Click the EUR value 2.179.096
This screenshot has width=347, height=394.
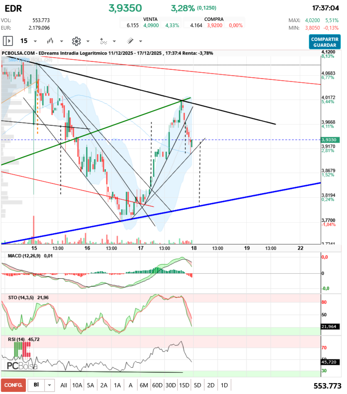[x=39, y=28]
